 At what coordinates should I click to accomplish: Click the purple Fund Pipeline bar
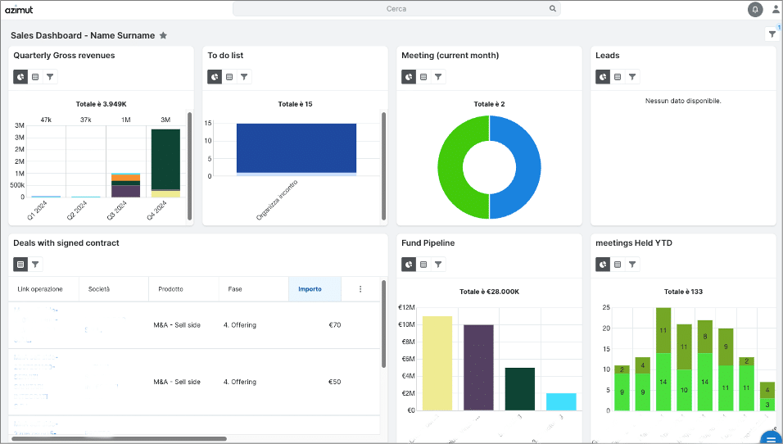(478, 368)
